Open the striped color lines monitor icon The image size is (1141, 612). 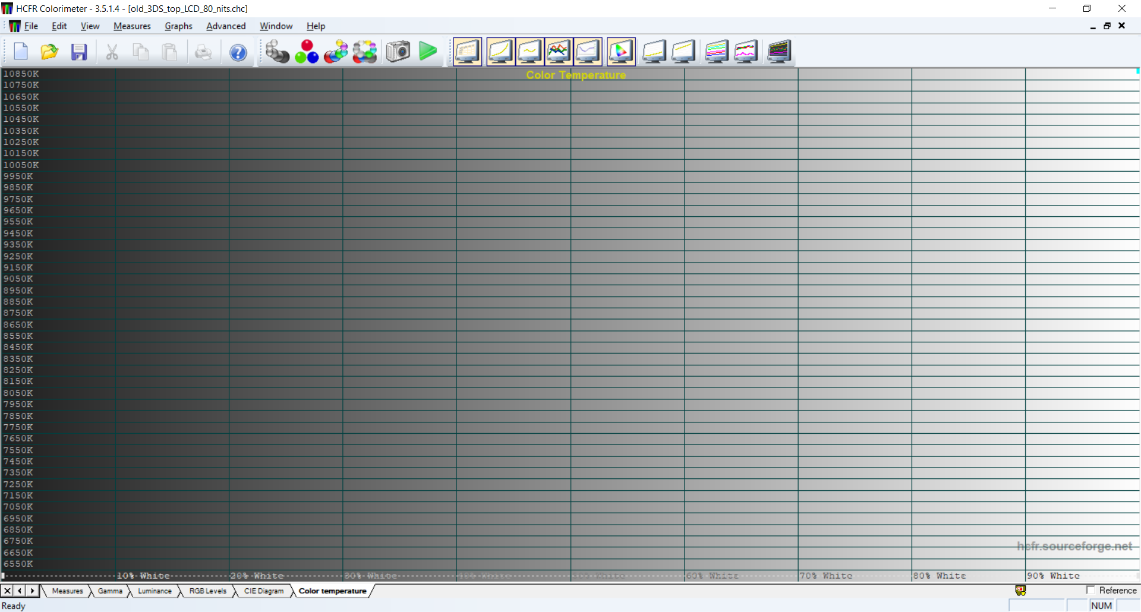click(717, 52)
